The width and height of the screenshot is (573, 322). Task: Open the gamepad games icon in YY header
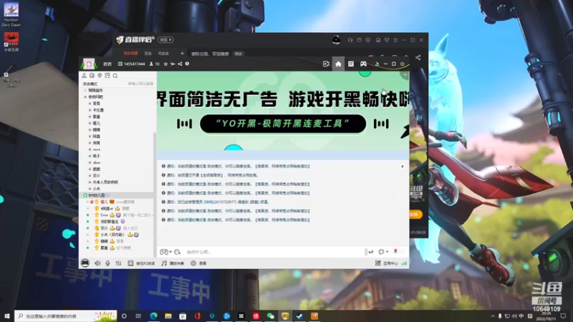pyautogui.click(x=363, y=64)
